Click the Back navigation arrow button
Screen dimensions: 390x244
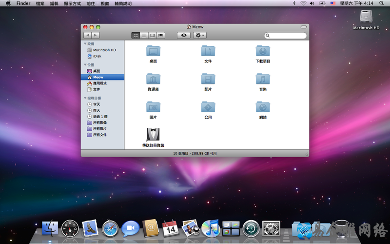tap(87, 35)
